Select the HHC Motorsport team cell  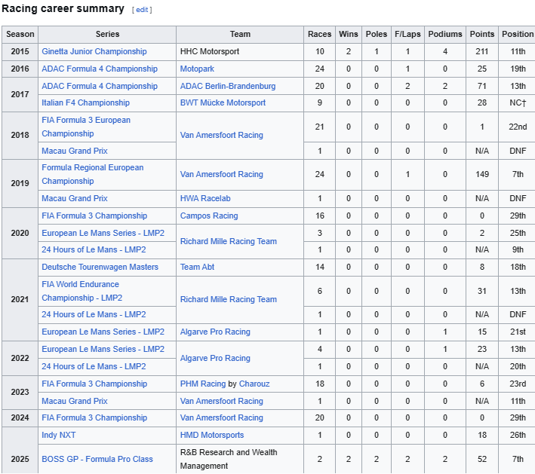240,52
